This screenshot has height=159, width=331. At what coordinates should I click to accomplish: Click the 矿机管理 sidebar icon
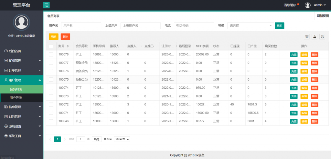(x=6, y=61)
